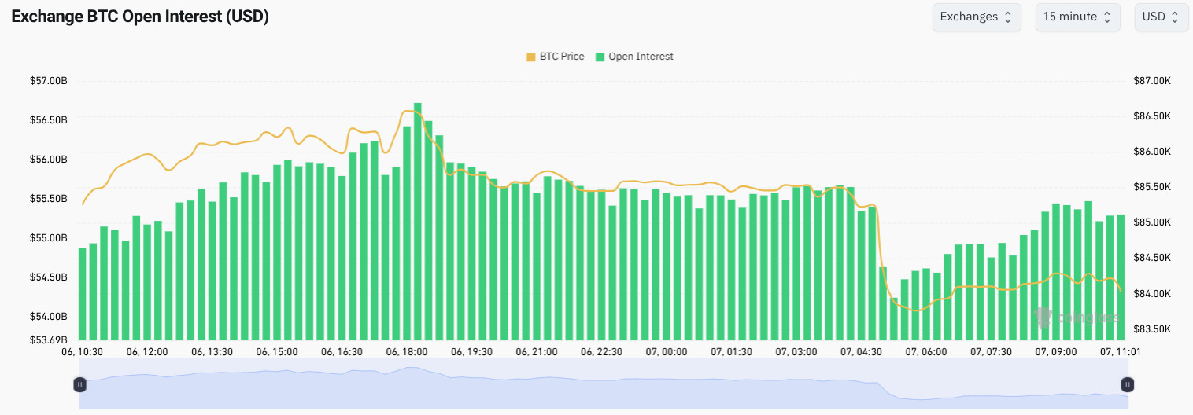The width and height of the screenshot is (1193, 415).
Task: Open the Exchanges dropdown
Action: pos(977,17)
